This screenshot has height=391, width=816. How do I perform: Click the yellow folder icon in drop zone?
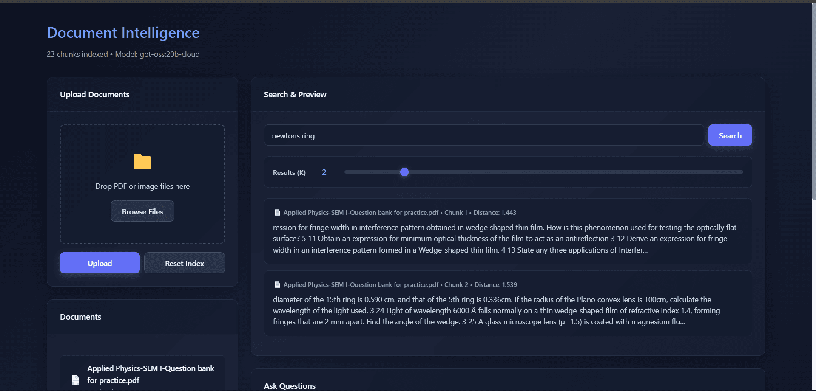click(142, 162)
